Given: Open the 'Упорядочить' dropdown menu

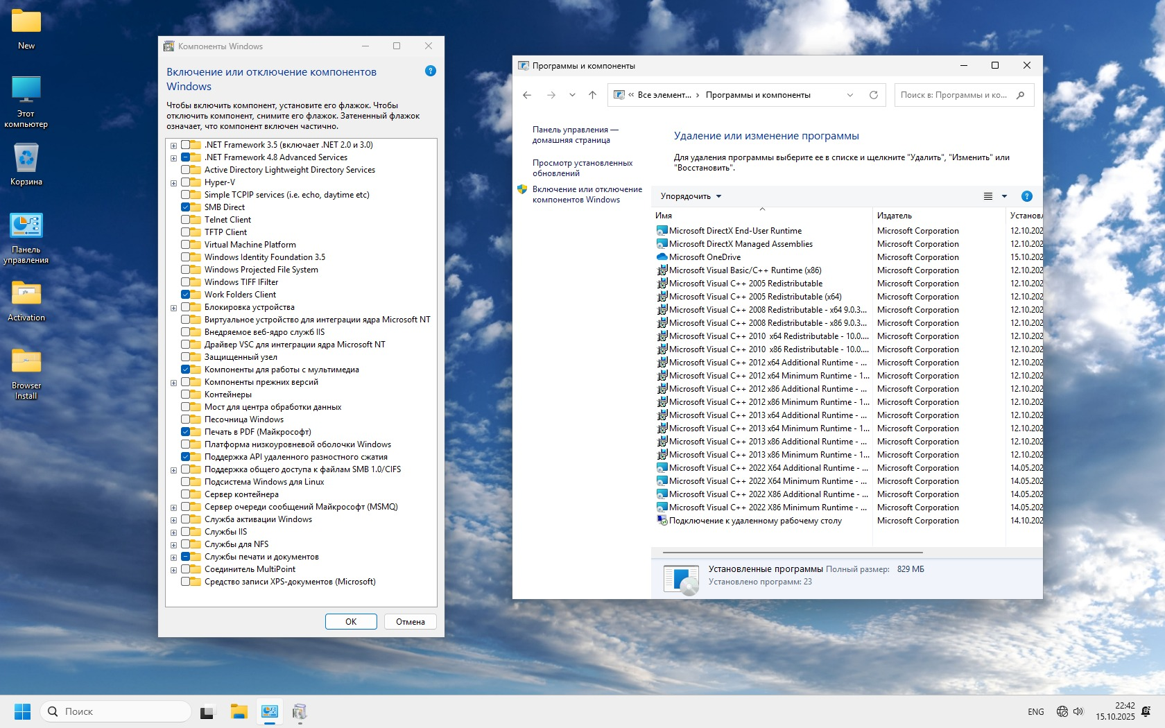Looking at the screenshot, I should 691,196.
